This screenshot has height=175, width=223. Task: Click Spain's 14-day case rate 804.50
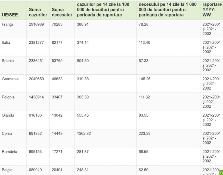[83, 61]
